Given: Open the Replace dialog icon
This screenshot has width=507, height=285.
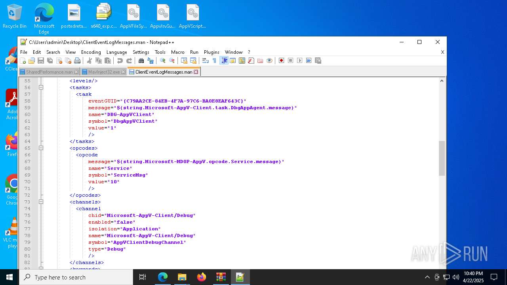Looking at the screenshot, I should tap(150, 61).
